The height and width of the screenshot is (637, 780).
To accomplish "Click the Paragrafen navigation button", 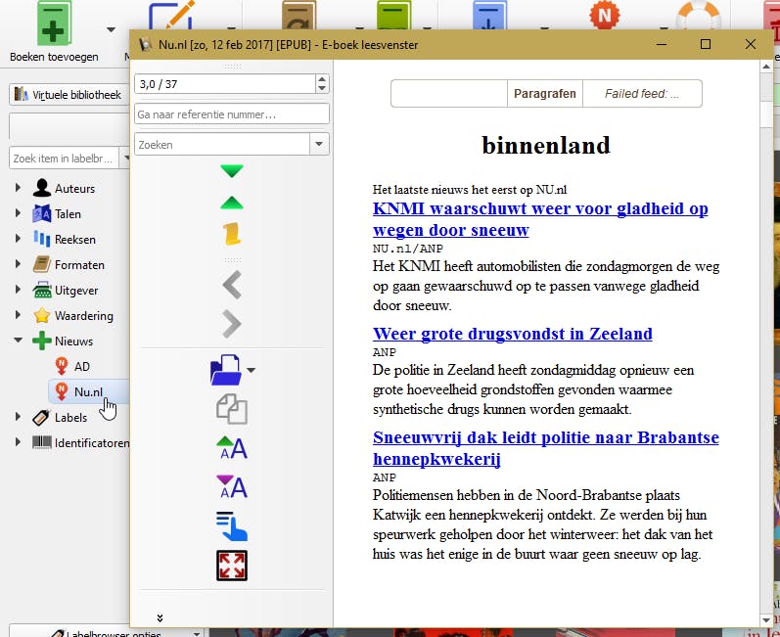I will 545,94.
